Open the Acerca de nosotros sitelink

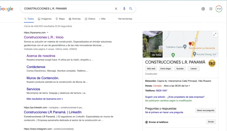tap(41, 56)
